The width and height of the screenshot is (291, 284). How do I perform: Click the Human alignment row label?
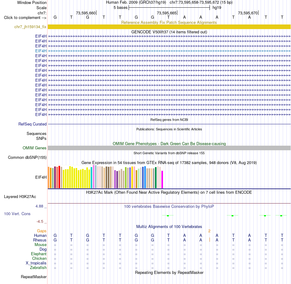(40, 235)
